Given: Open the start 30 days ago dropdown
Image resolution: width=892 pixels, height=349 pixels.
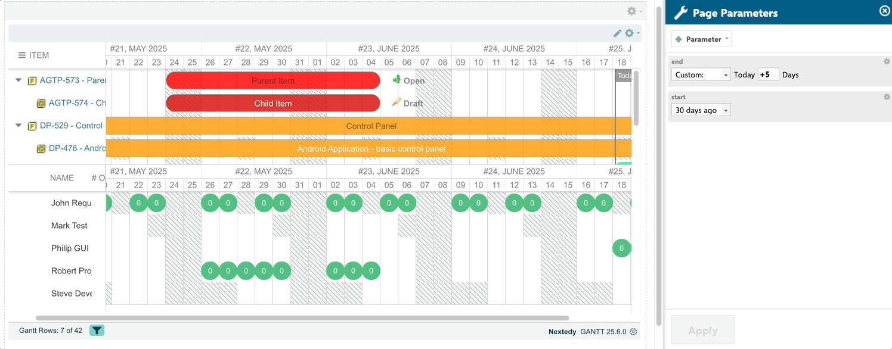Looking at the screenshot, I should [701, 110].
